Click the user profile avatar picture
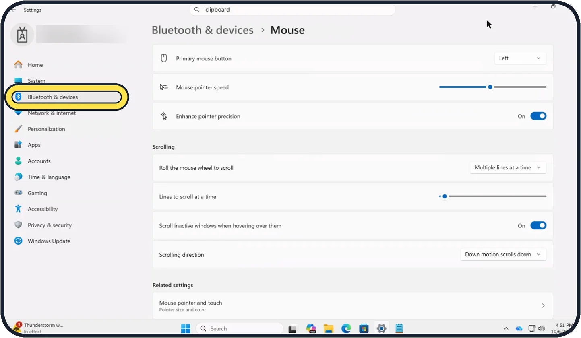This screenshot has height=338, width=581. click(x=22, y=35)
